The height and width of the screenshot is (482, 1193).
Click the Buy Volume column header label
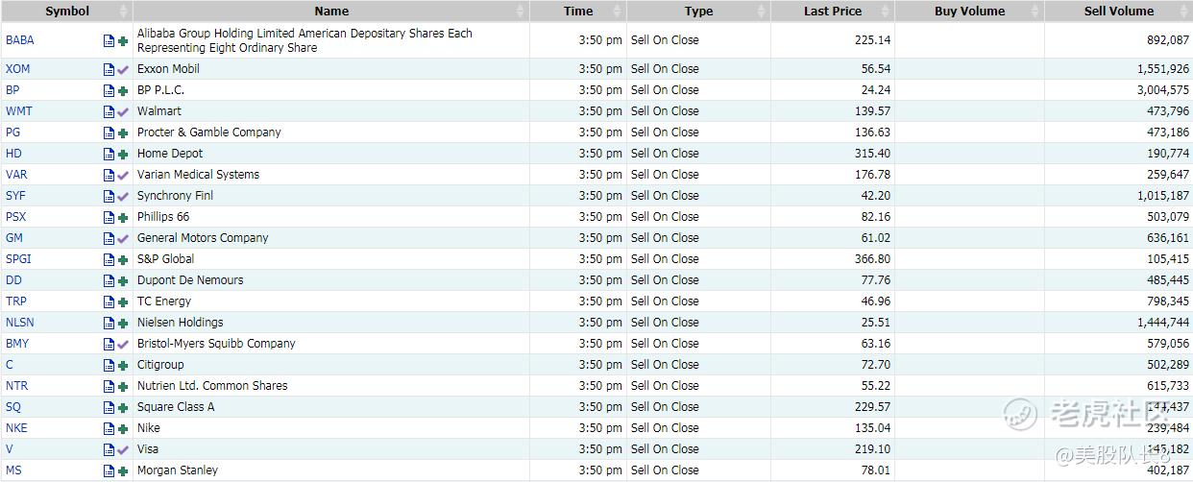(969, 12)
